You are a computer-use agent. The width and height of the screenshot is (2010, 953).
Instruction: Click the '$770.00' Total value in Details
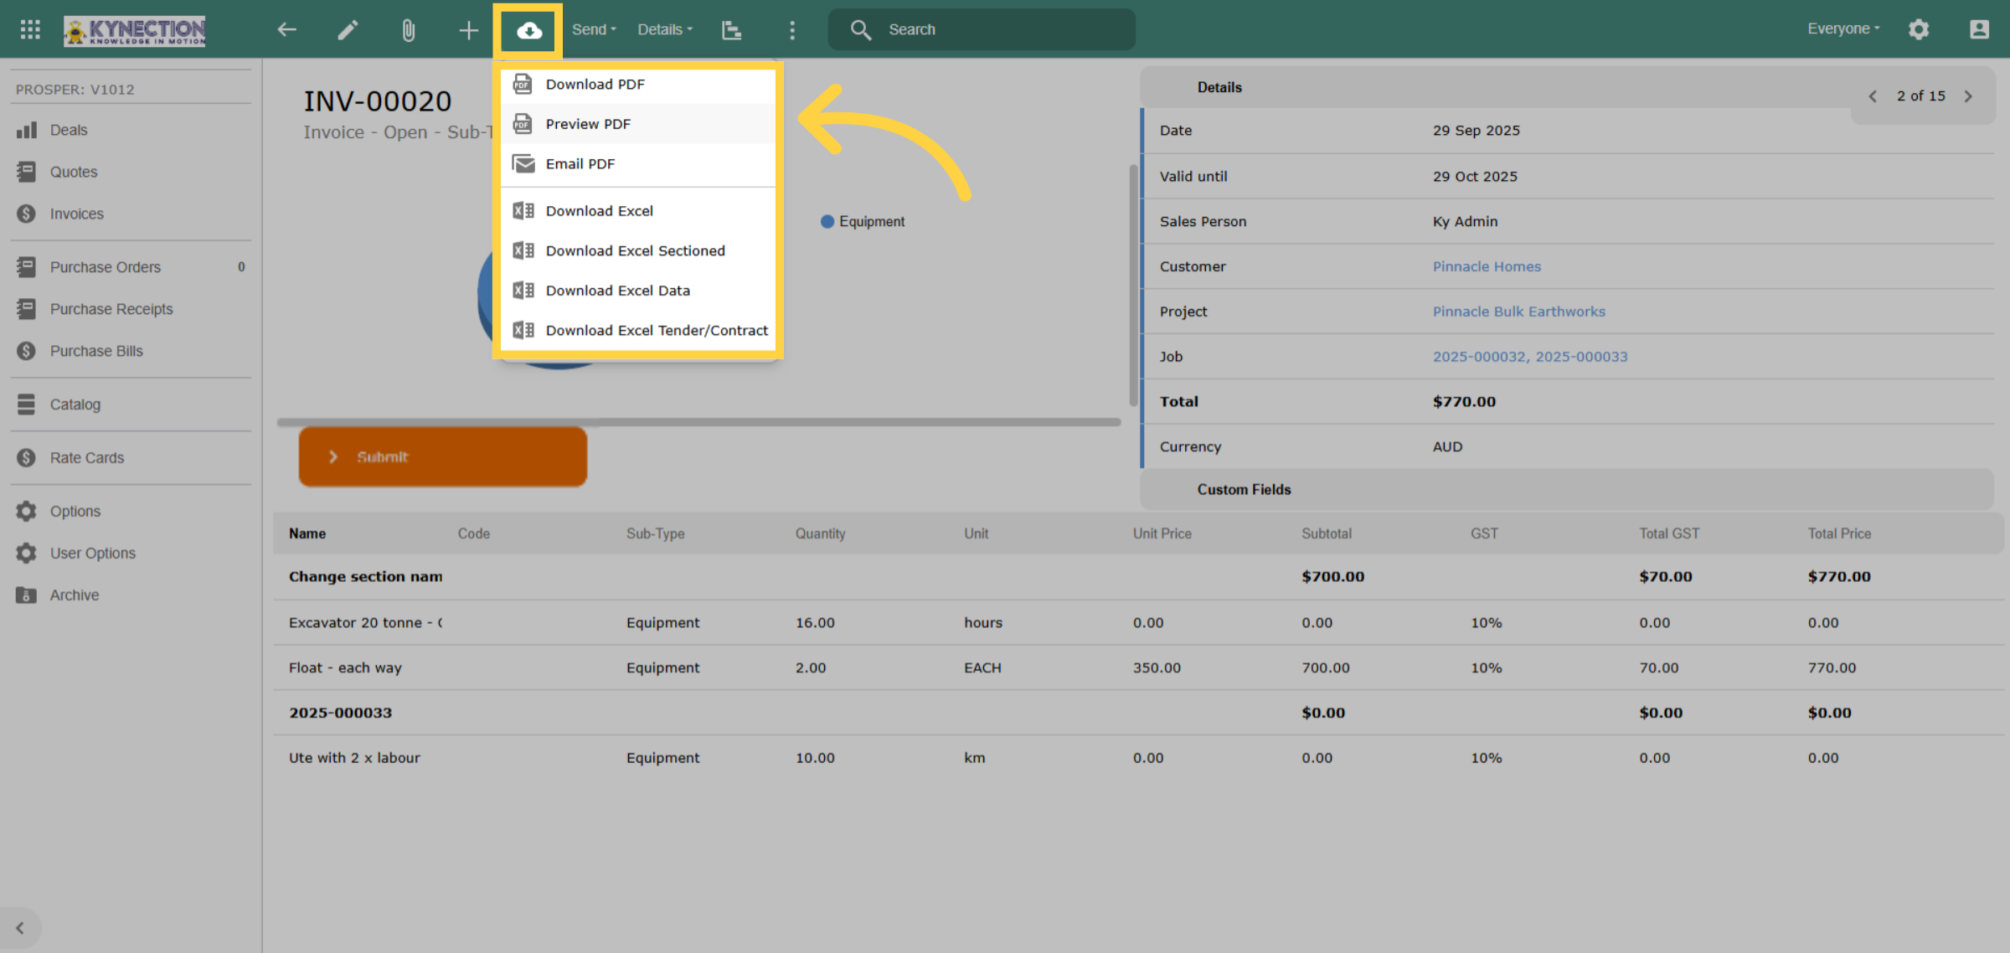pos(1464,402)
